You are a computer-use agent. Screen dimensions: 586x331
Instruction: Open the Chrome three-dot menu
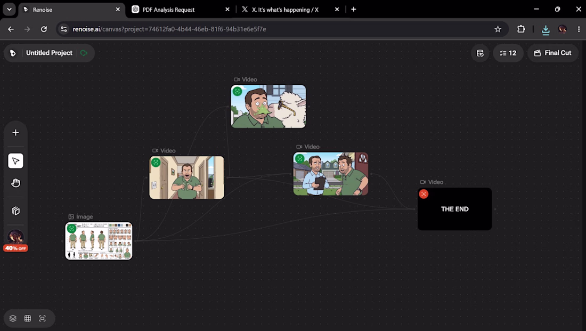click(x=579, y=29)
